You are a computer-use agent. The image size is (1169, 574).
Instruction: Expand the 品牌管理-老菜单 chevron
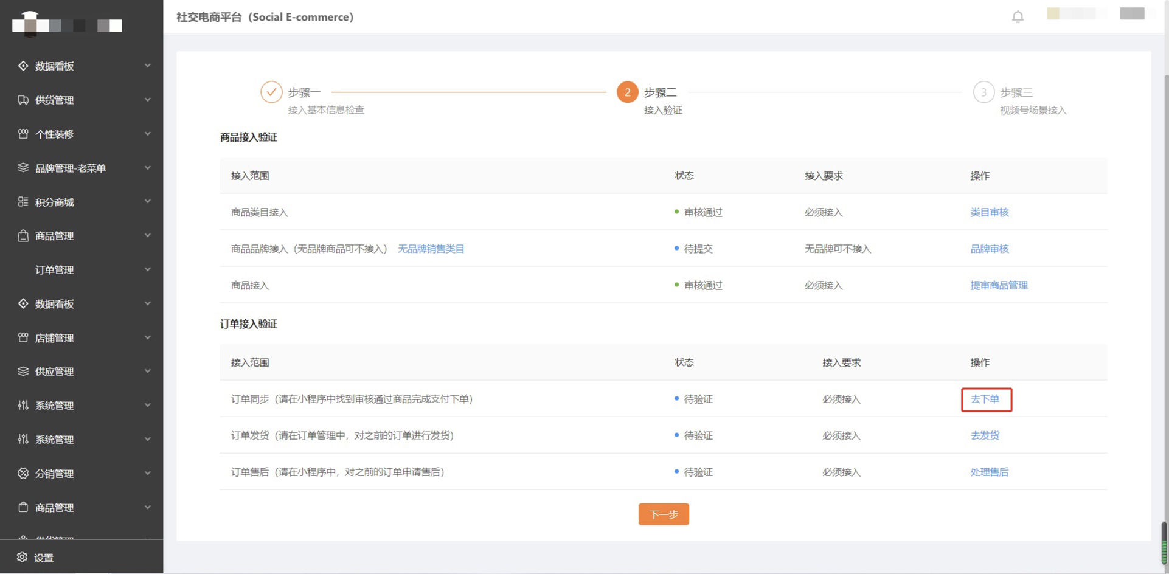tap(147, 168)
